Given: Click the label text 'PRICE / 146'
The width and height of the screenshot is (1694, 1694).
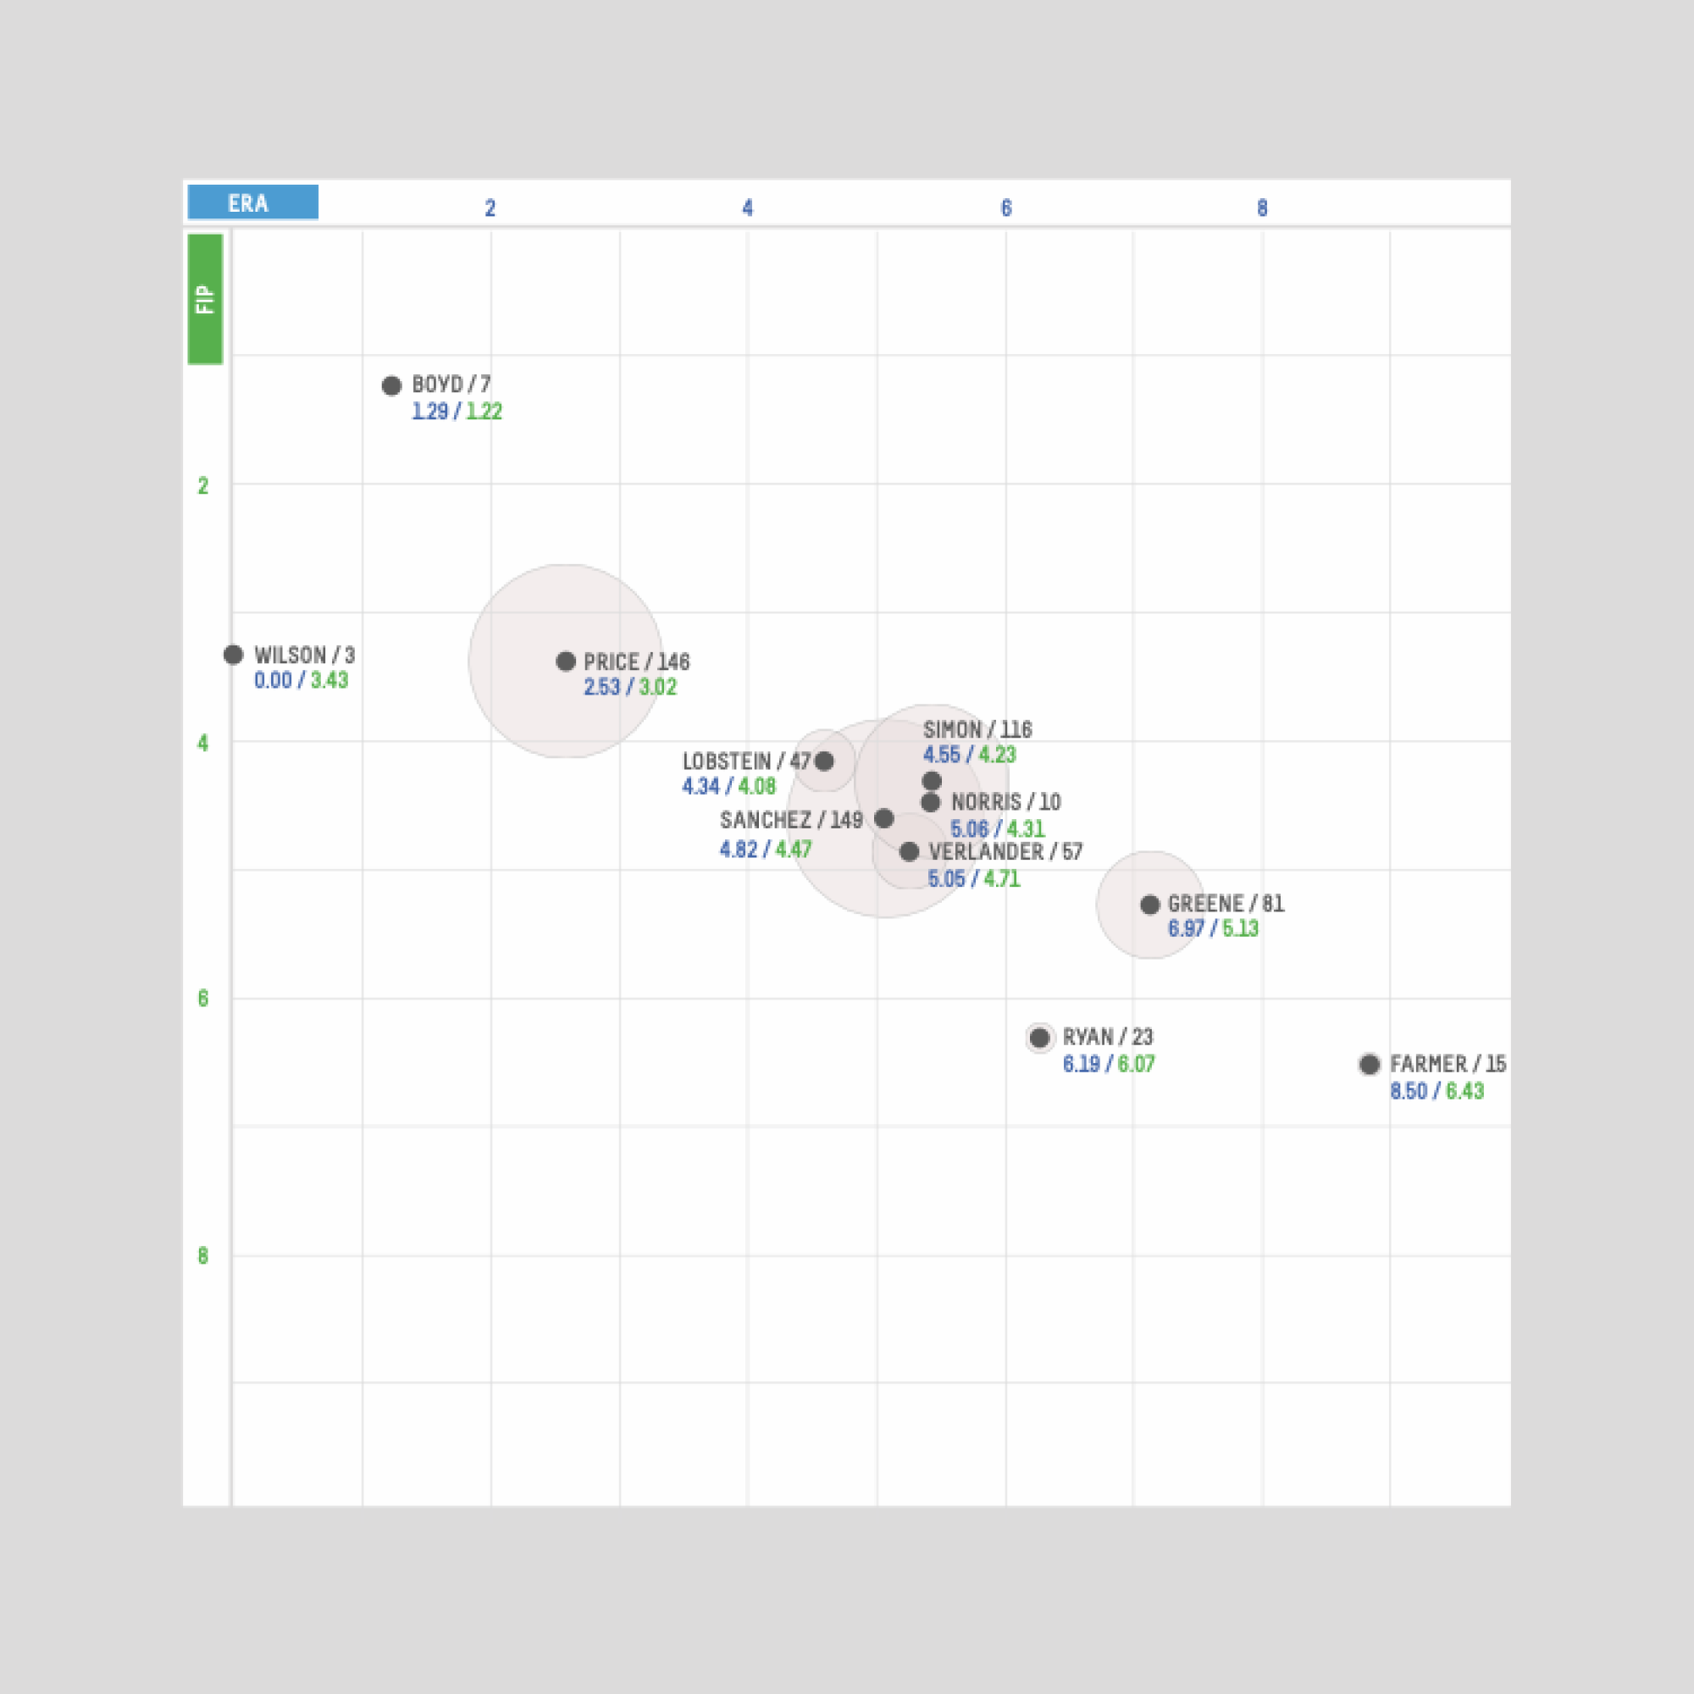Looking at the screenshot, I should point(637,662).
